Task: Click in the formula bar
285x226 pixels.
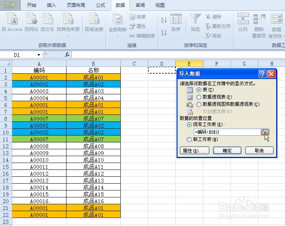Action: click(178, 55)
